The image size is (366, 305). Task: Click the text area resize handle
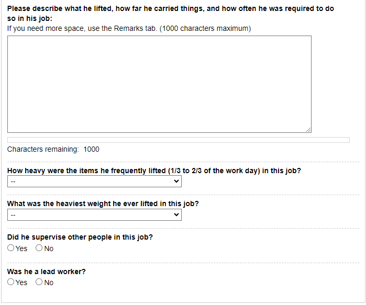(x=308, y=130)
